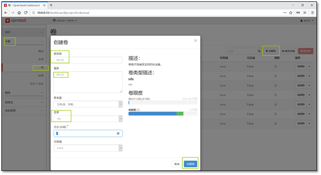321x175 pixels.
Task: Expand the 网络 sidebar section
Action: click(24, 93)
